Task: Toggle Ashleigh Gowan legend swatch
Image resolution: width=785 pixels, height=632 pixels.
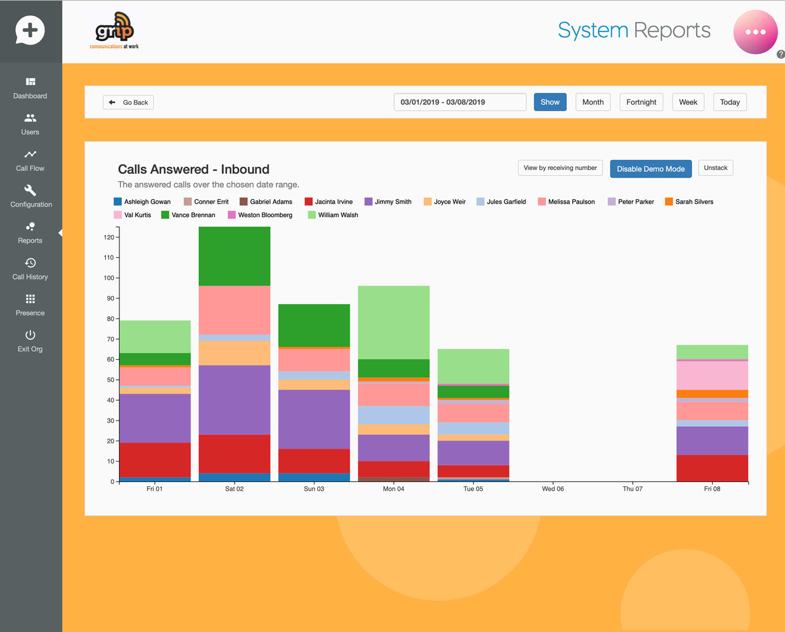Action: click(117, 201)
